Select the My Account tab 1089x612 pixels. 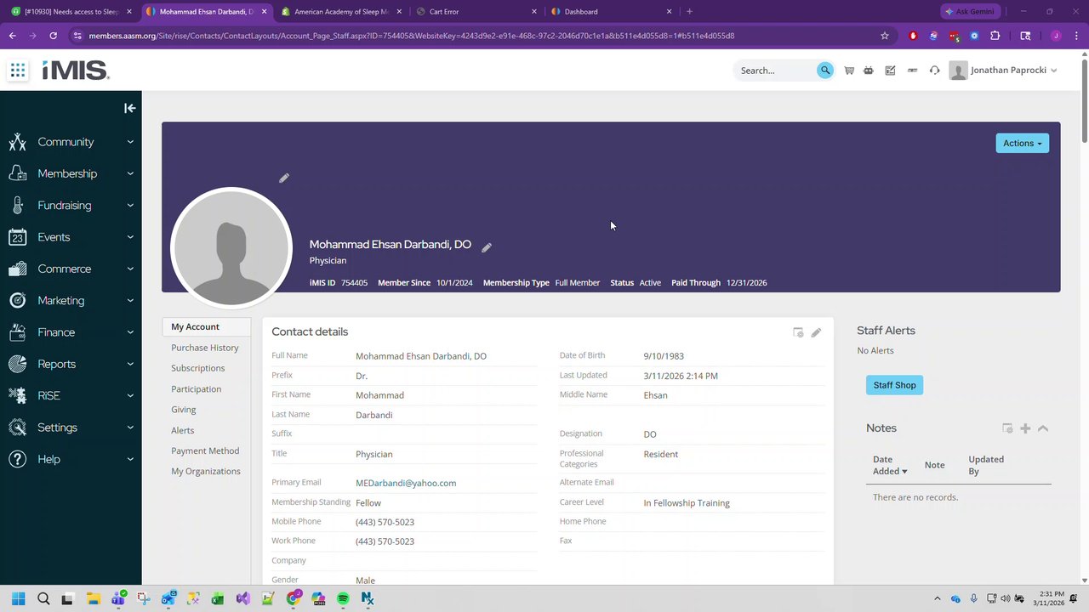pos(206,326)
